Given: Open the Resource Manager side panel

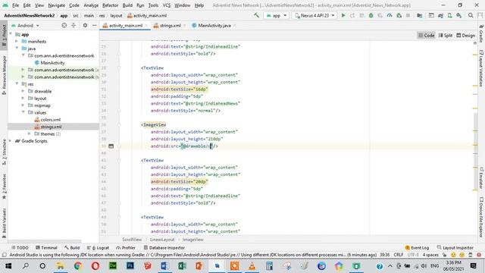Looking at the screenshot, I should [4, 75].
